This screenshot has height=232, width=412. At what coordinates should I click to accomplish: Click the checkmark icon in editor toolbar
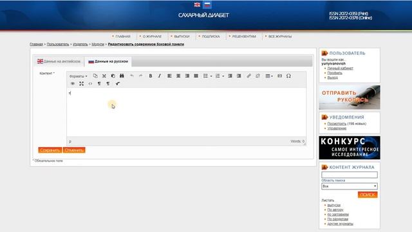118,84
